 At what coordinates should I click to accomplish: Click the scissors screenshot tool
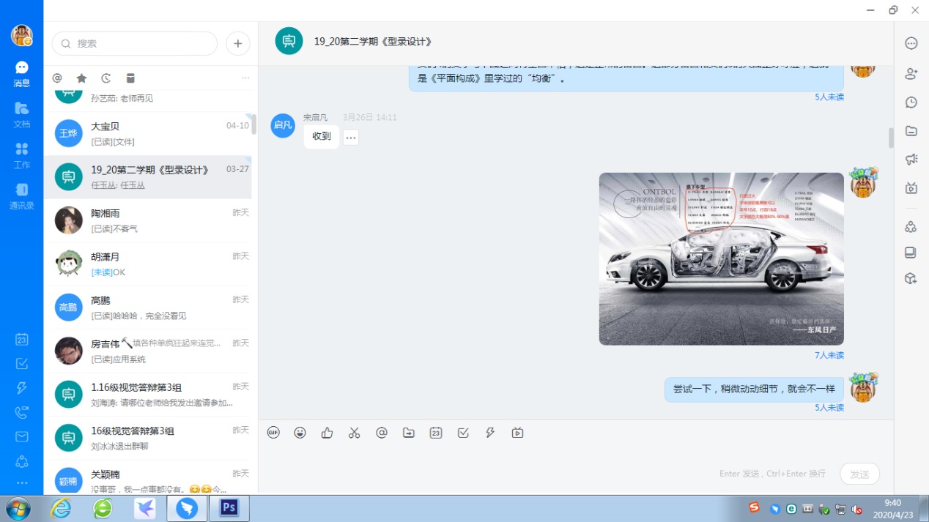pyautogui.click(x=355, y=433)
